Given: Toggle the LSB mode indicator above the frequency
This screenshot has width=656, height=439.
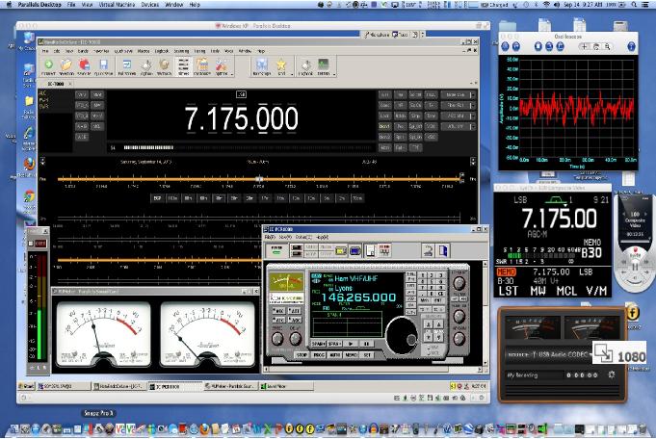Looking at the screenshot, I should (x=242, y=94).
